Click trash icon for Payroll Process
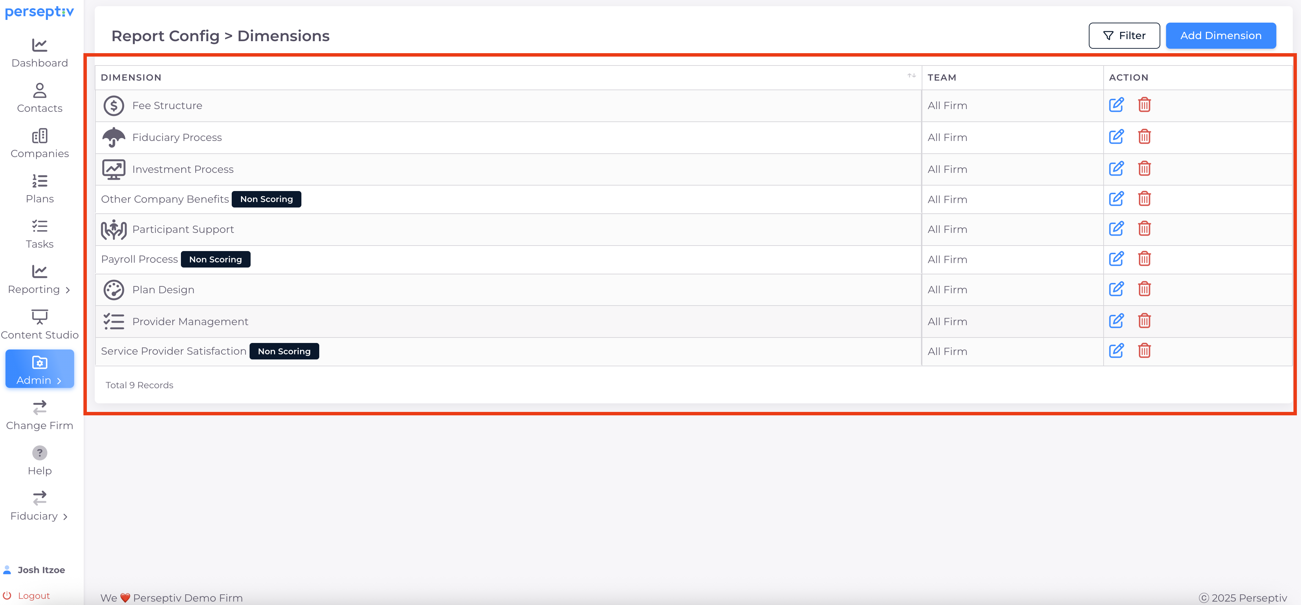Screen dimensions: 1301x605 point(1144,259)
